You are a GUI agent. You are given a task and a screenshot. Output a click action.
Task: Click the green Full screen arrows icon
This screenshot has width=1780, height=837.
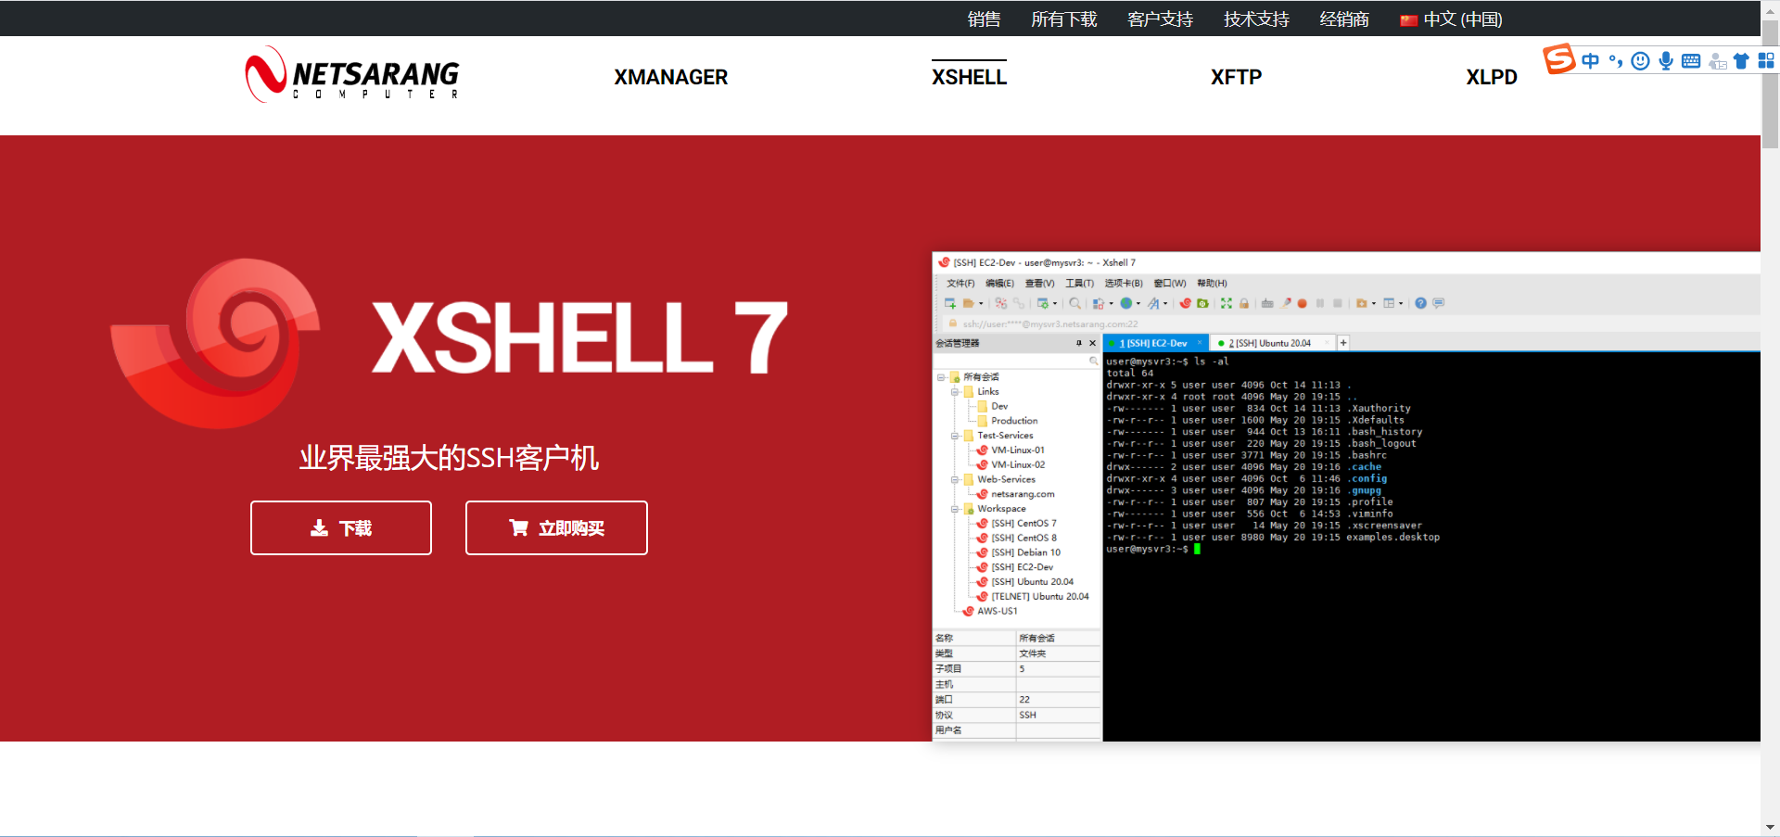[x=1227, y=303]
